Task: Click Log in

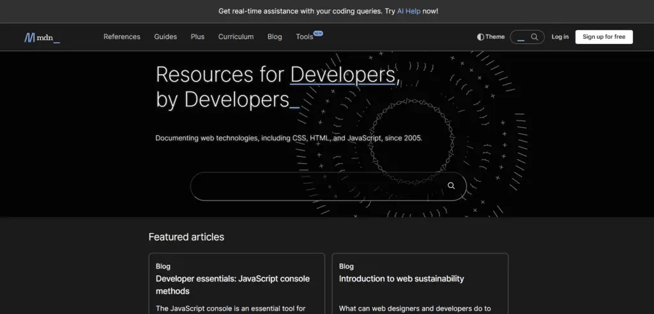Action: pos(559,36)
